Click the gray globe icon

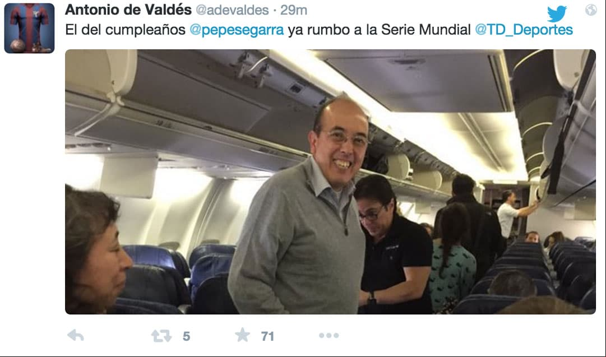point(591,10)
